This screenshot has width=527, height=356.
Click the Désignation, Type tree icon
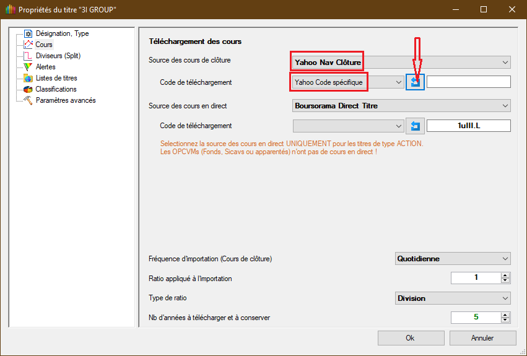[28, 33]
